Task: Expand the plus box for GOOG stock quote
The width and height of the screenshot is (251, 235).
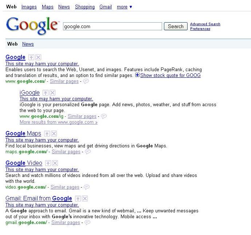Action: (x=137, y=75)
